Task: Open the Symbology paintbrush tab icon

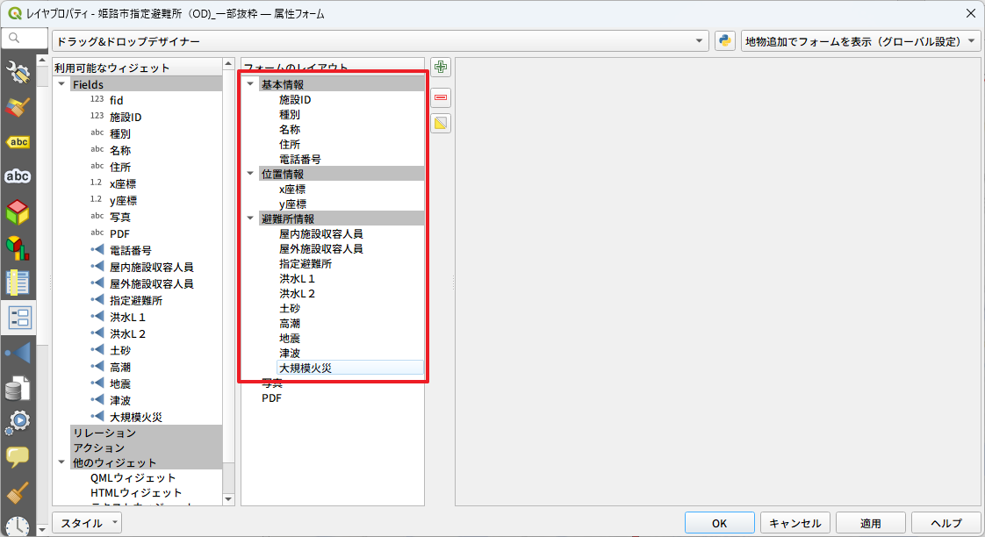Action: point(18,108)
